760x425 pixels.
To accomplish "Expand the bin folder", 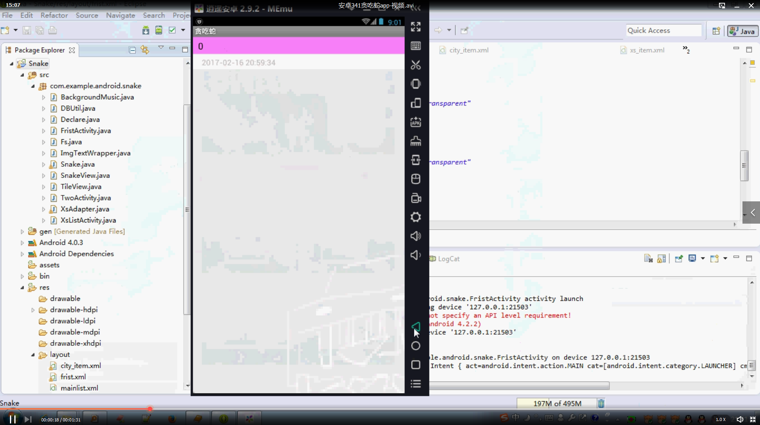I will tap(22, 276).
